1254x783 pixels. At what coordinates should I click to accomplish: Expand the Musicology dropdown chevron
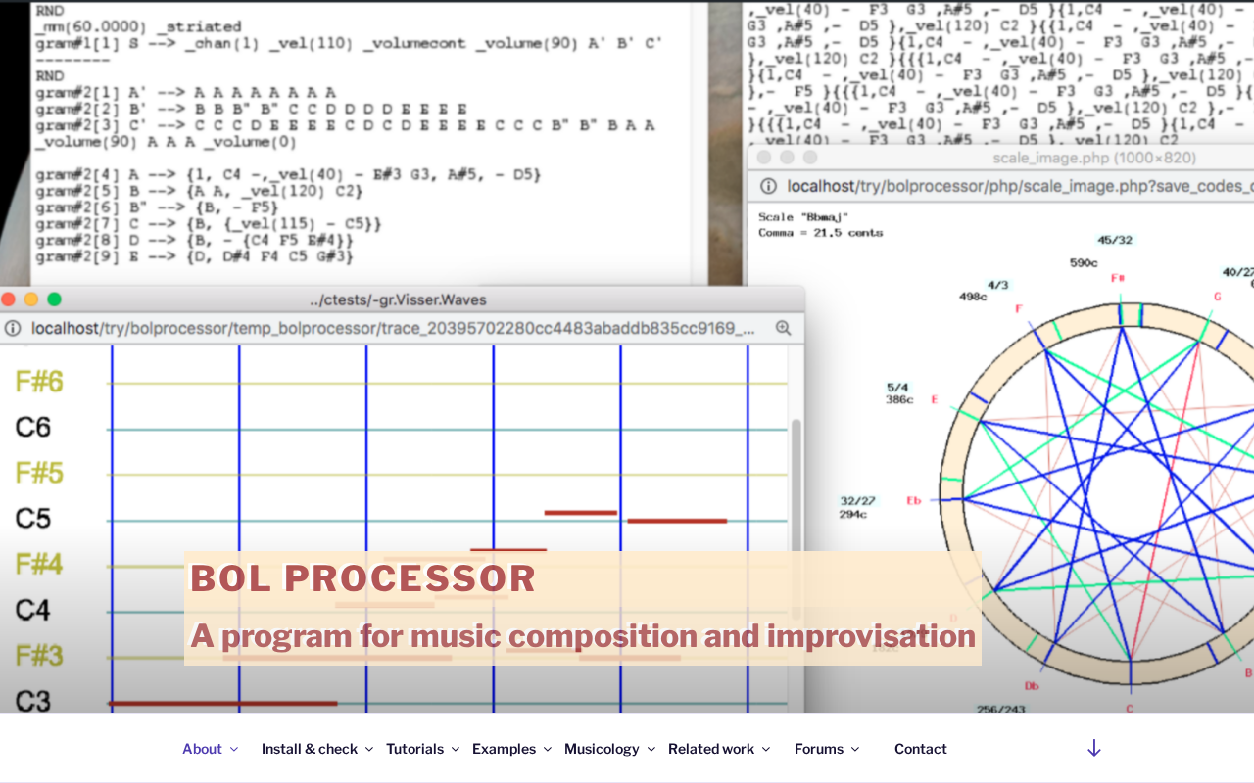[651, 750]
